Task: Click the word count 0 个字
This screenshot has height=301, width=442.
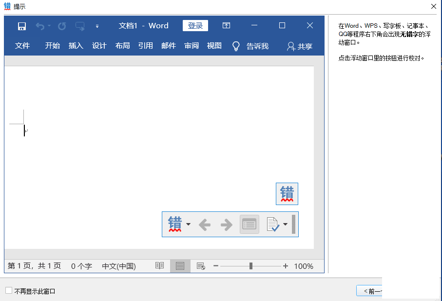Action: (81, 266)
